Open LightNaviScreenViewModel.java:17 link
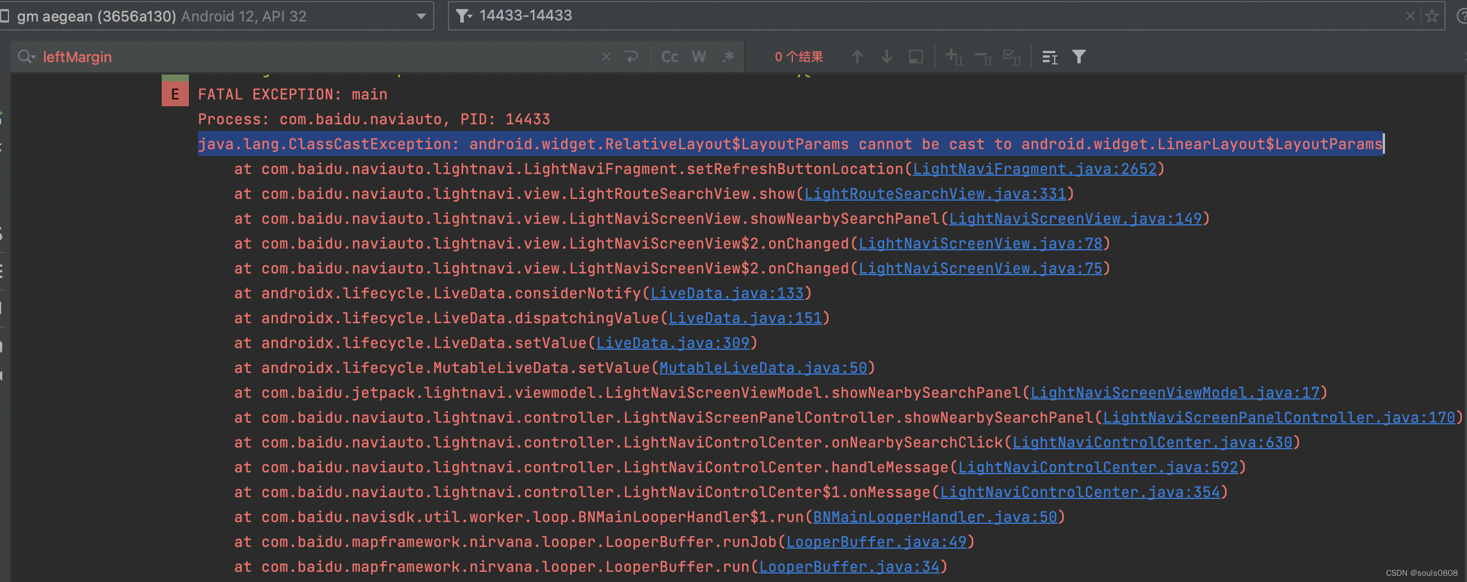The image size is (1467, 582). (1175, 393)
